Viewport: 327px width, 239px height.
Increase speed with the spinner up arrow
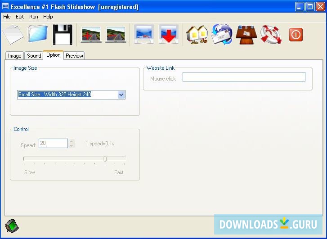[72, 141]
